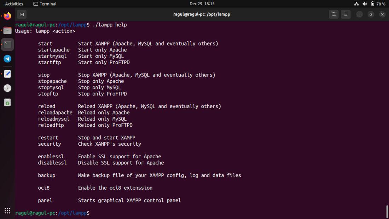Select the Terminal icon in dock
Image resolution: width=389 pixels, height=219 pixels.
[7, 44]
